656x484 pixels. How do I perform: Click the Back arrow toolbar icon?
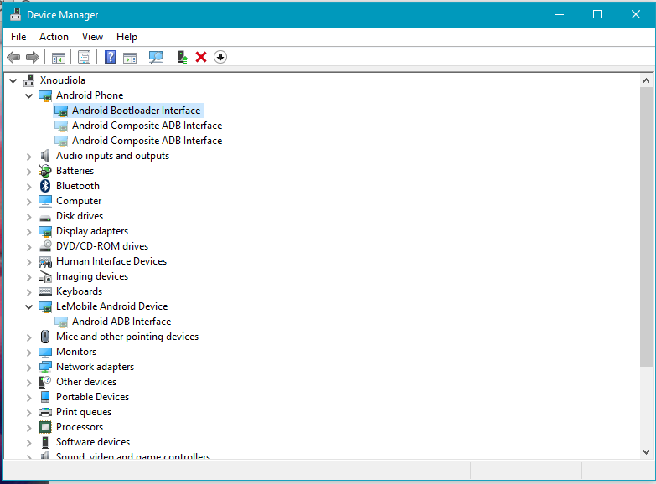[x=13, y=57]
